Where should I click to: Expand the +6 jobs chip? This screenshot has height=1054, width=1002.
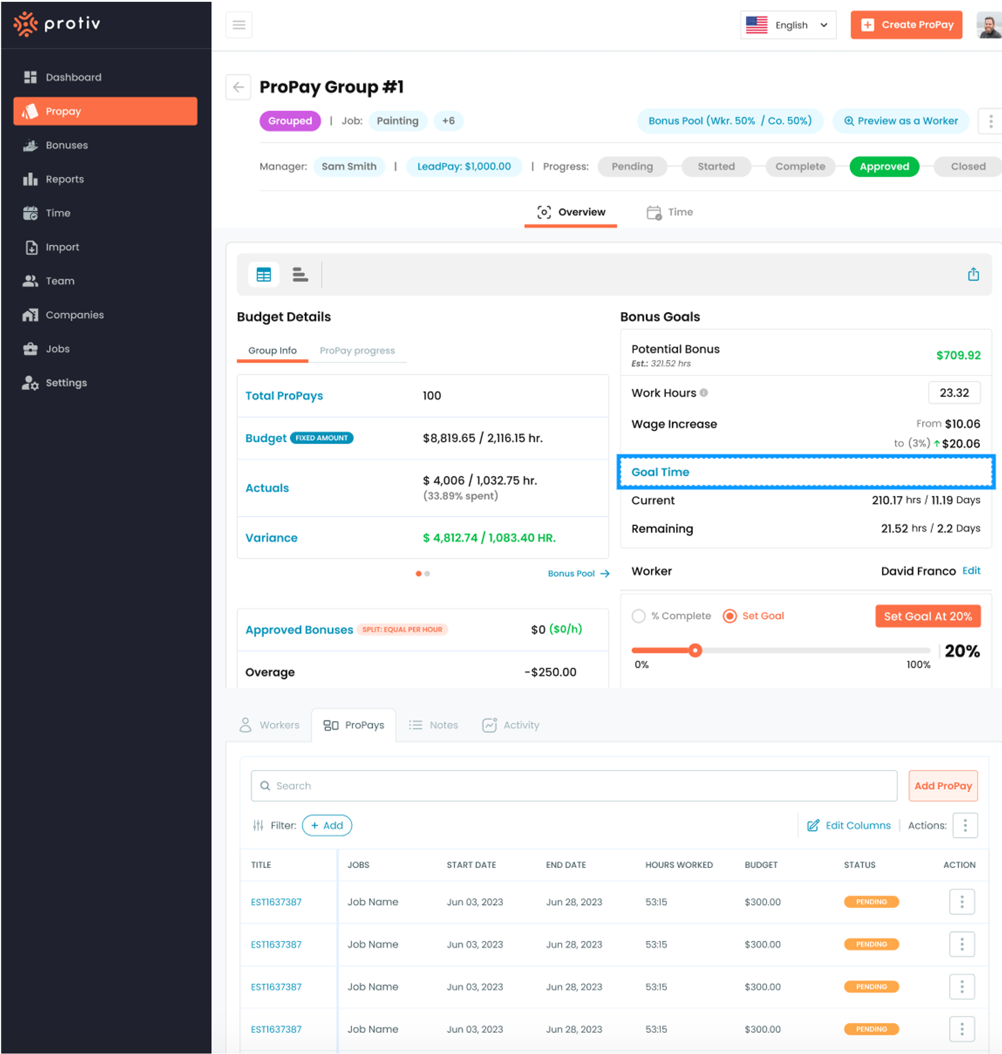click(448, 121)
